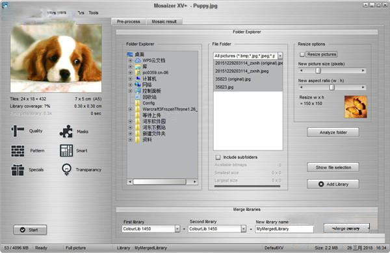Screen dimensions: 390x253
Task: Expand the 库 tree node
Action: pos(130,67)
